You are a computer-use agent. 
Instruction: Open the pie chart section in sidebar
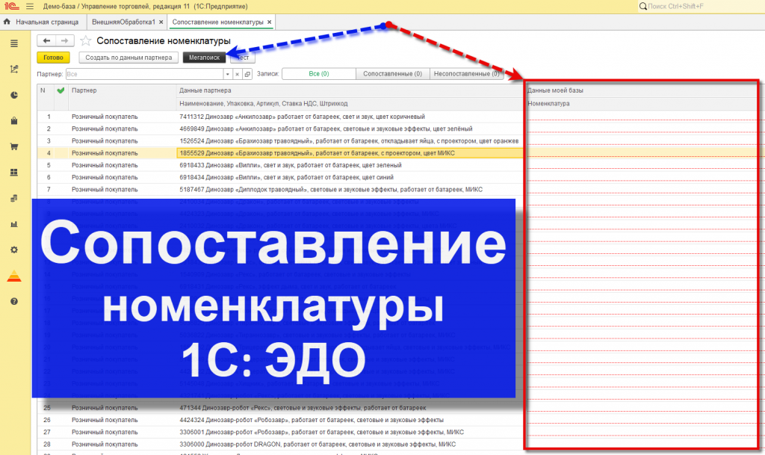point(14,95)
